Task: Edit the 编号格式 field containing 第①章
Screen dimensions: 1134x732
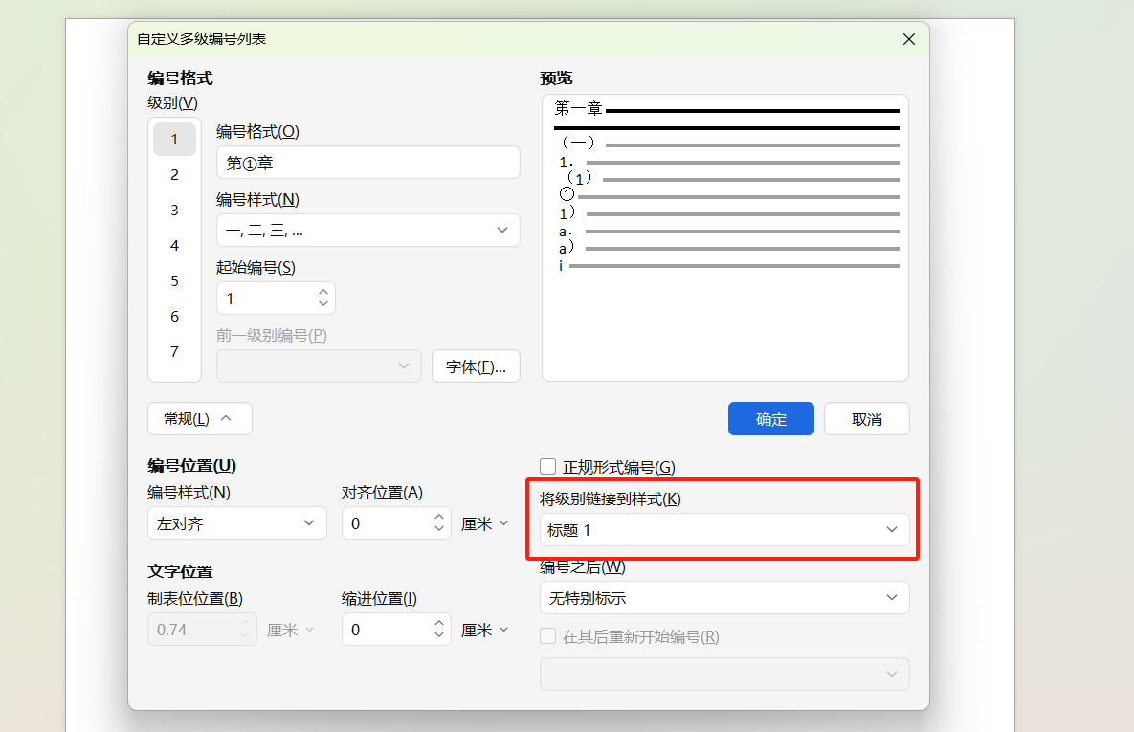Action: pyautogui.click(x=367, y=162)
